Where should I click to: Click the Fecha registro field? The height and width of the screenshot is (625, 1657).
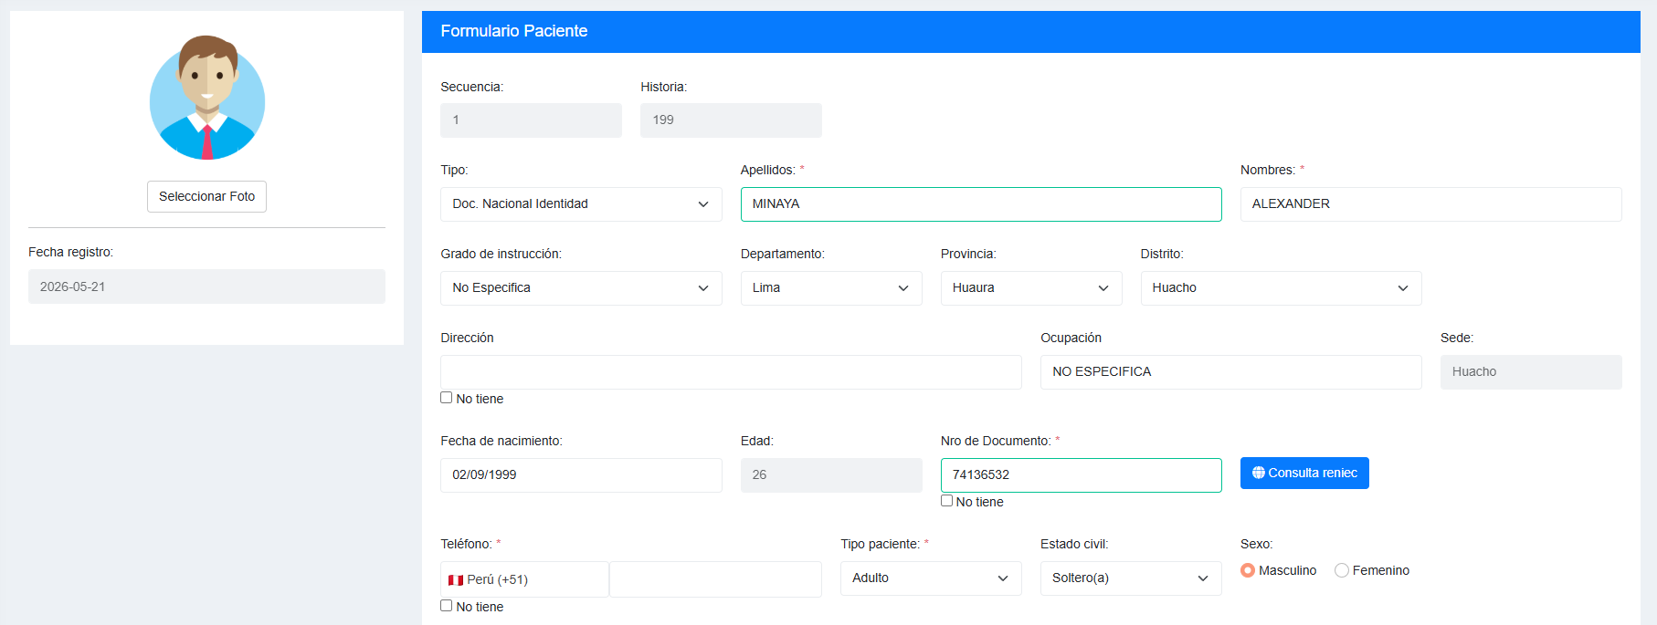[206, 286]
